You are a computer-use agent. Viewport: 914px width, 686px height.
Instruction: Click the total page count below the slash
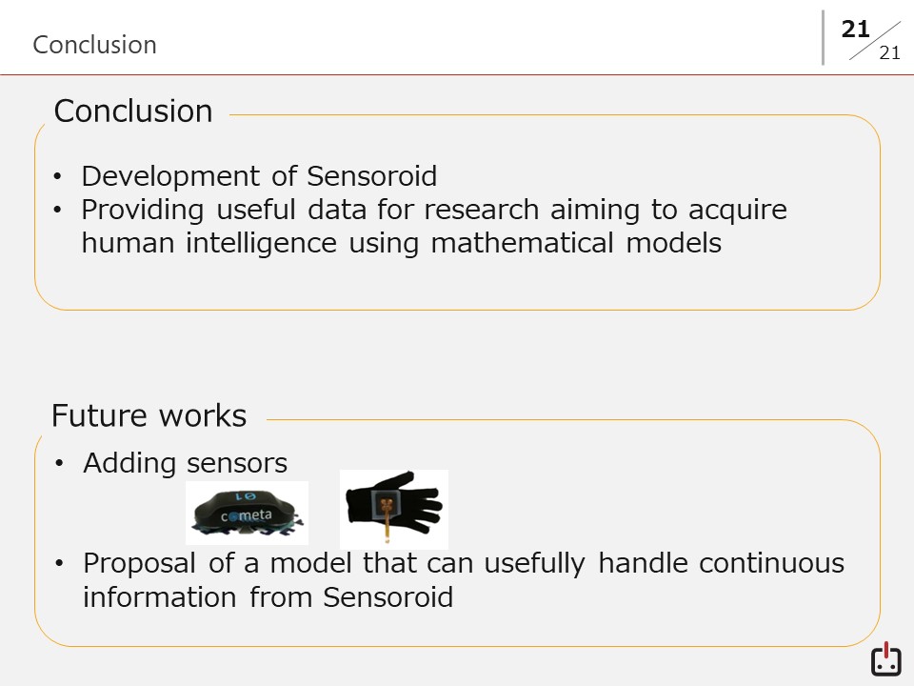click(x=889, y=53)
